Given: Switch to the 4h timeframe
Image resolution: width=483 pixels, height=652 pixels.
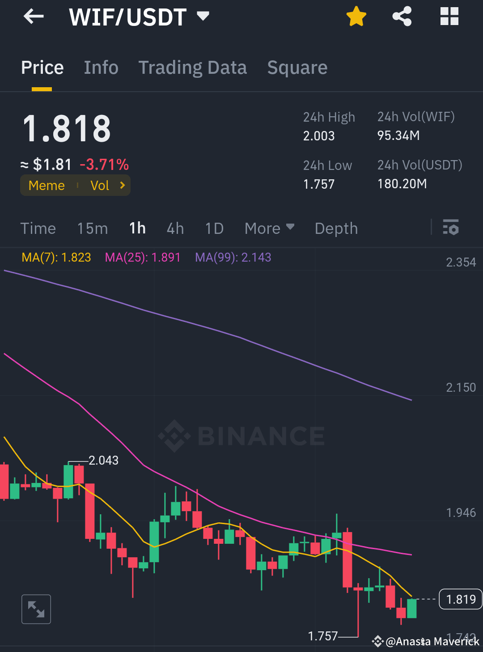Looking at the screenshot, I should tap(175, 228).
